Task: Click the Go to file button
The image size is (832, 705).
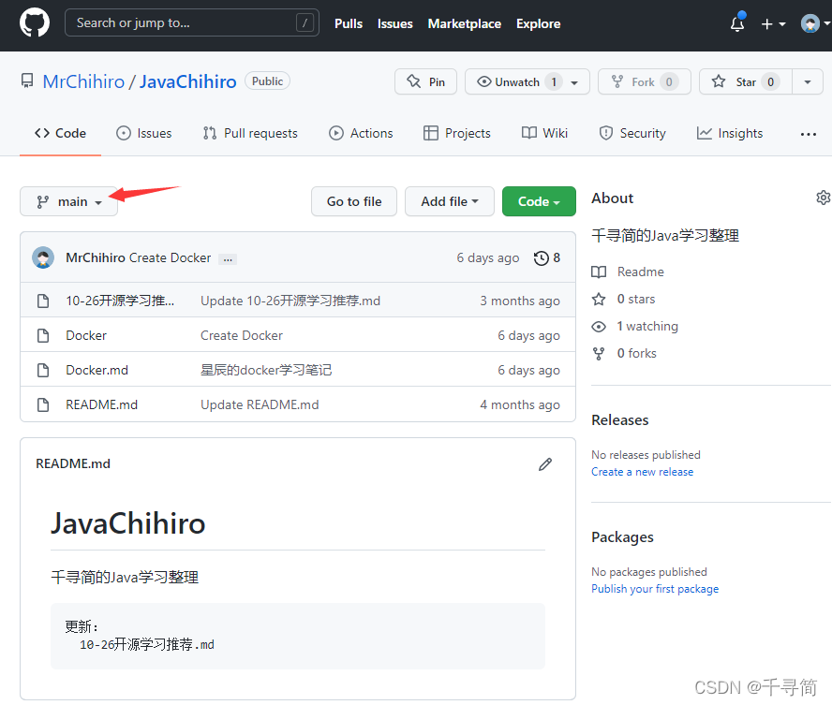Action: coord(354,201)
